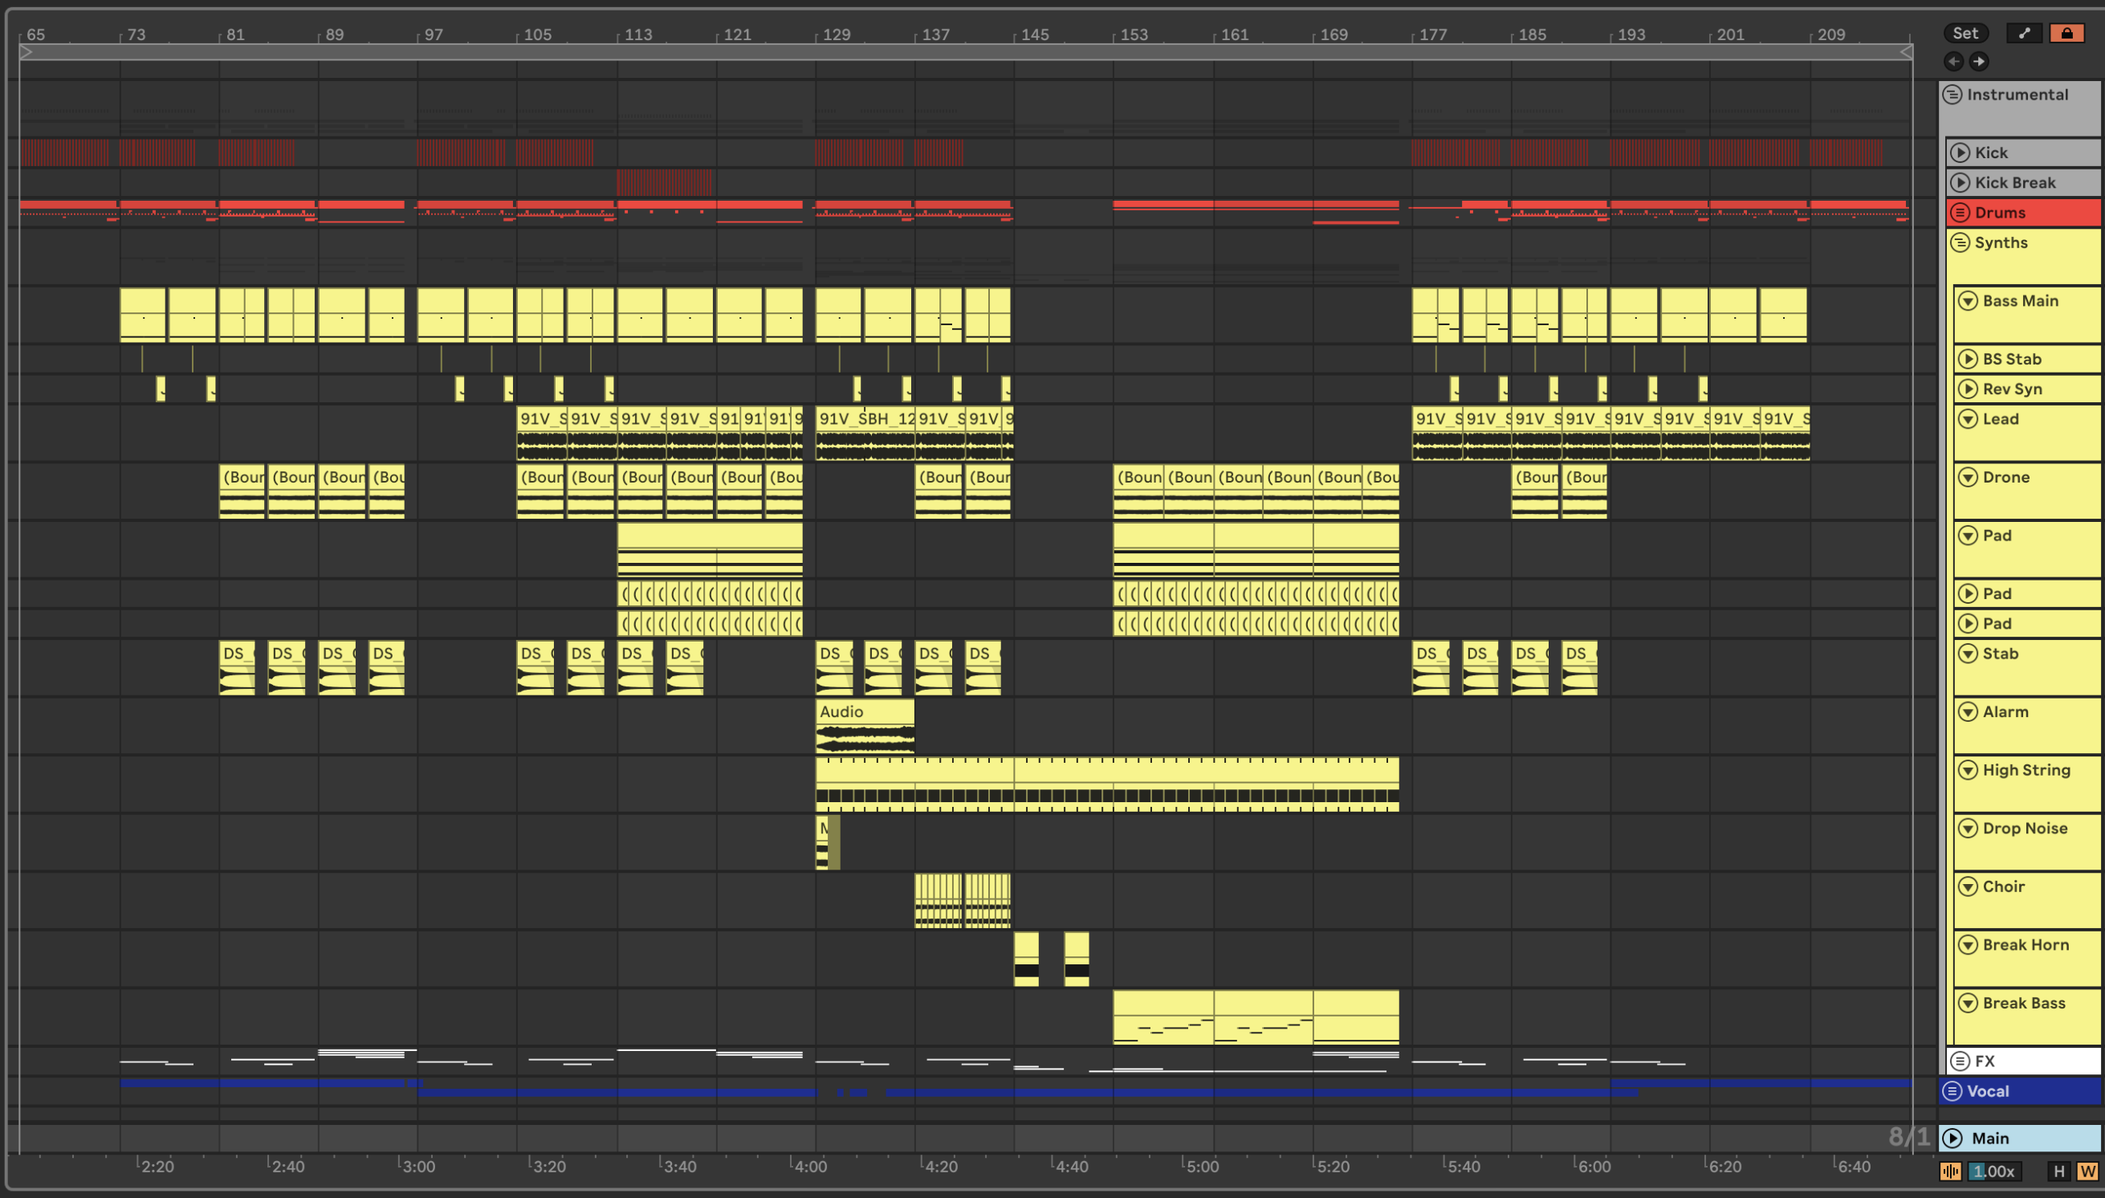Toggle the waveform view button at bottom
The width and height of the screenshot is (2105, 1198).
[x=1949, y=1171]
